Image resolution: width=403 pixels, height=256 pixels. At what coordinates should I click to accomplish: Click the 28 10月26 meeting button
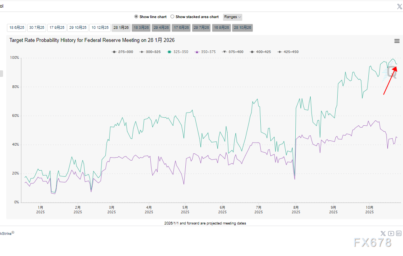(243, 28)
